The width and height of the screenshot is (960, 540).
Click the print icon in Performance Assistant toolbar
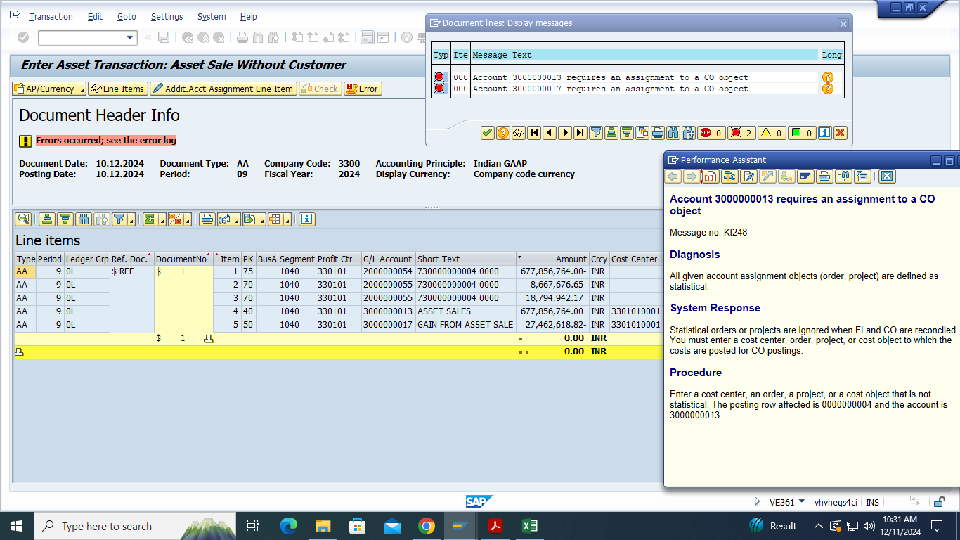coord(825,176)
